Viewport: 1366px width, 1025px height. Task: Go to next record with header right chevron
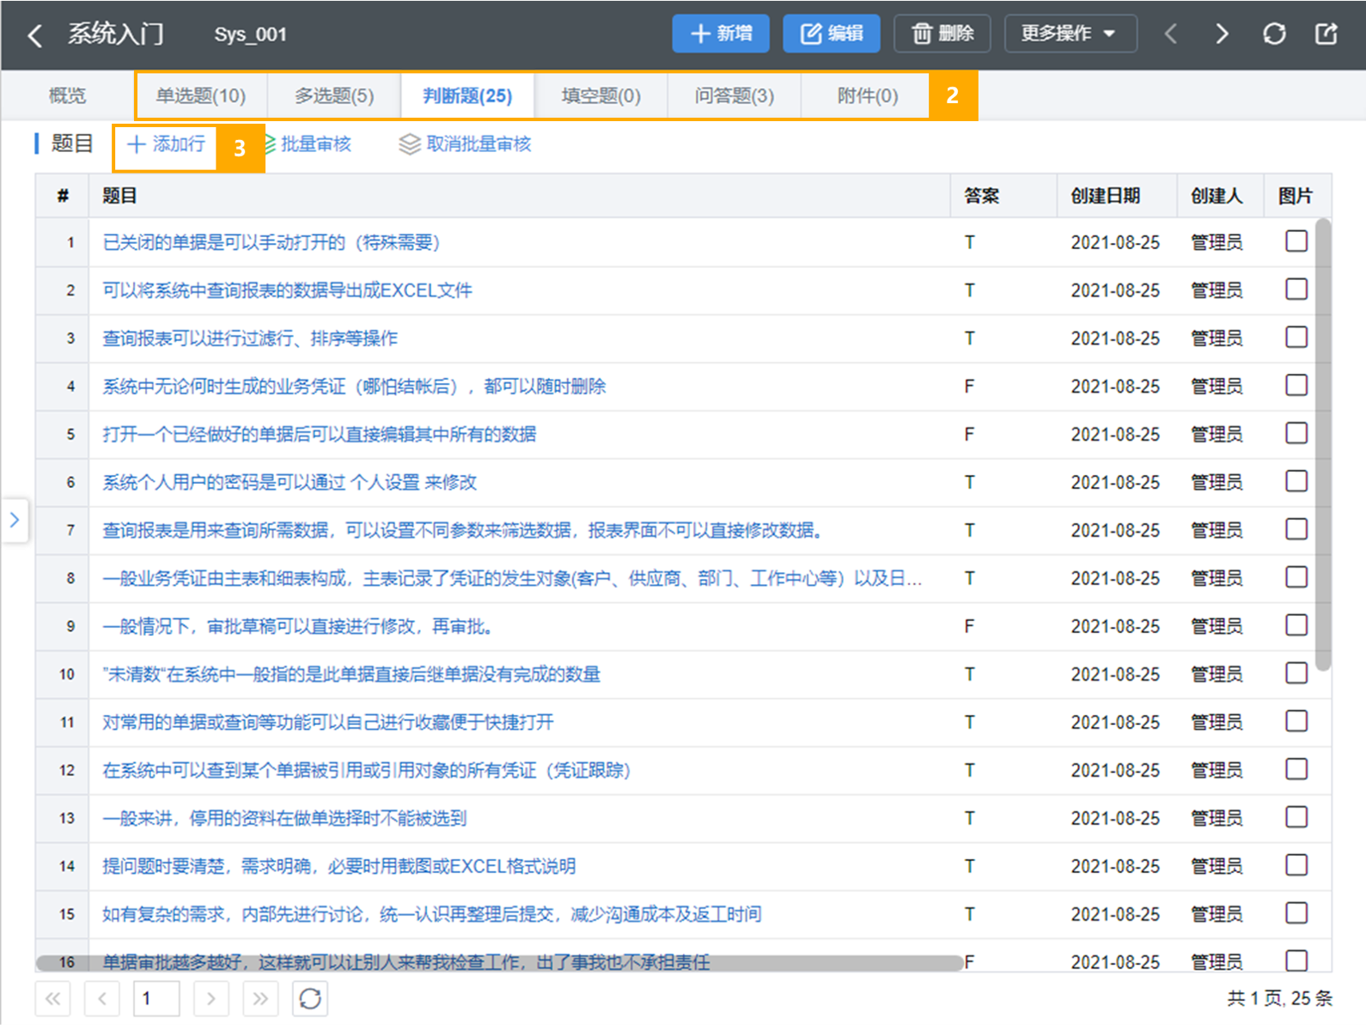pyautogui.click(x=1222, y=34)
